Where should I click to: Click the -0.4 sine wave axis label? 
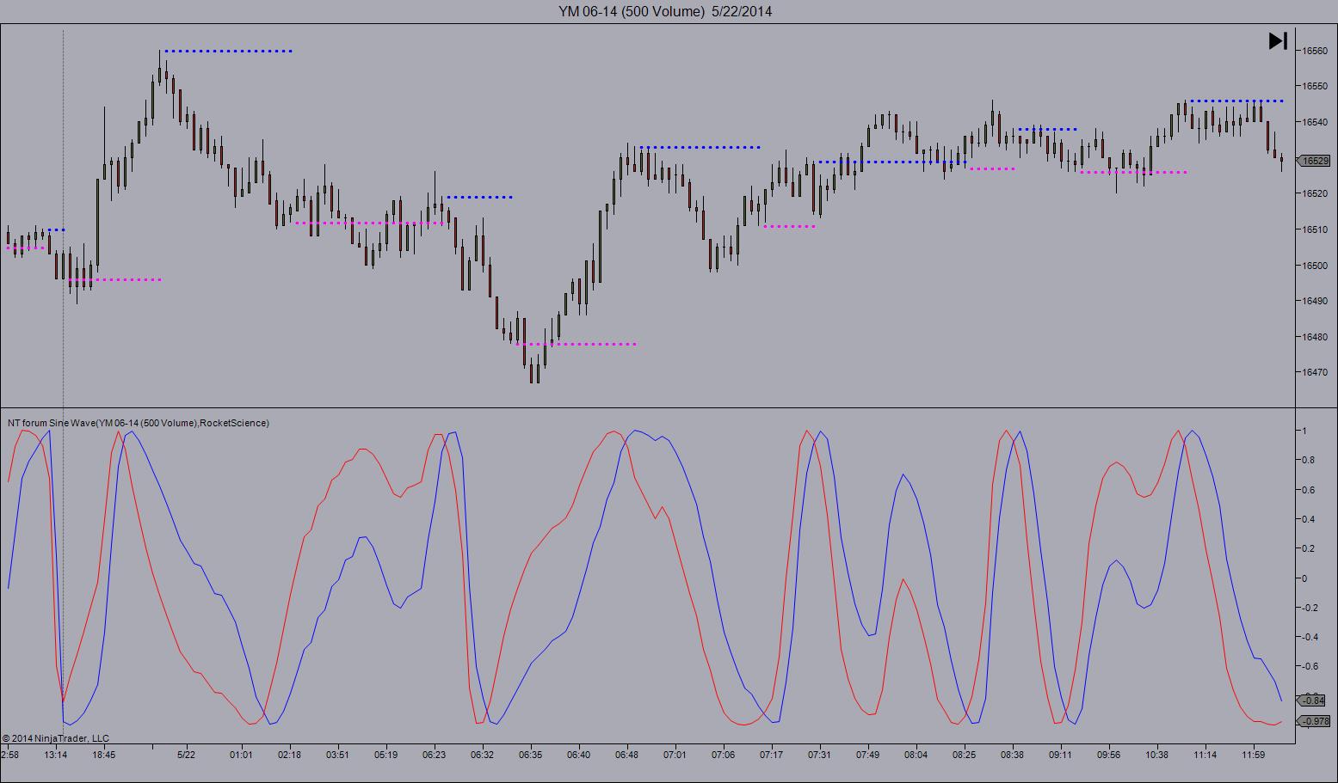tap(1310, 637)
